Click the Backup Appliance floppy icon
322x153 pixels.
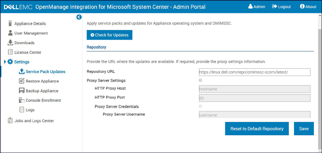point(22,91)
